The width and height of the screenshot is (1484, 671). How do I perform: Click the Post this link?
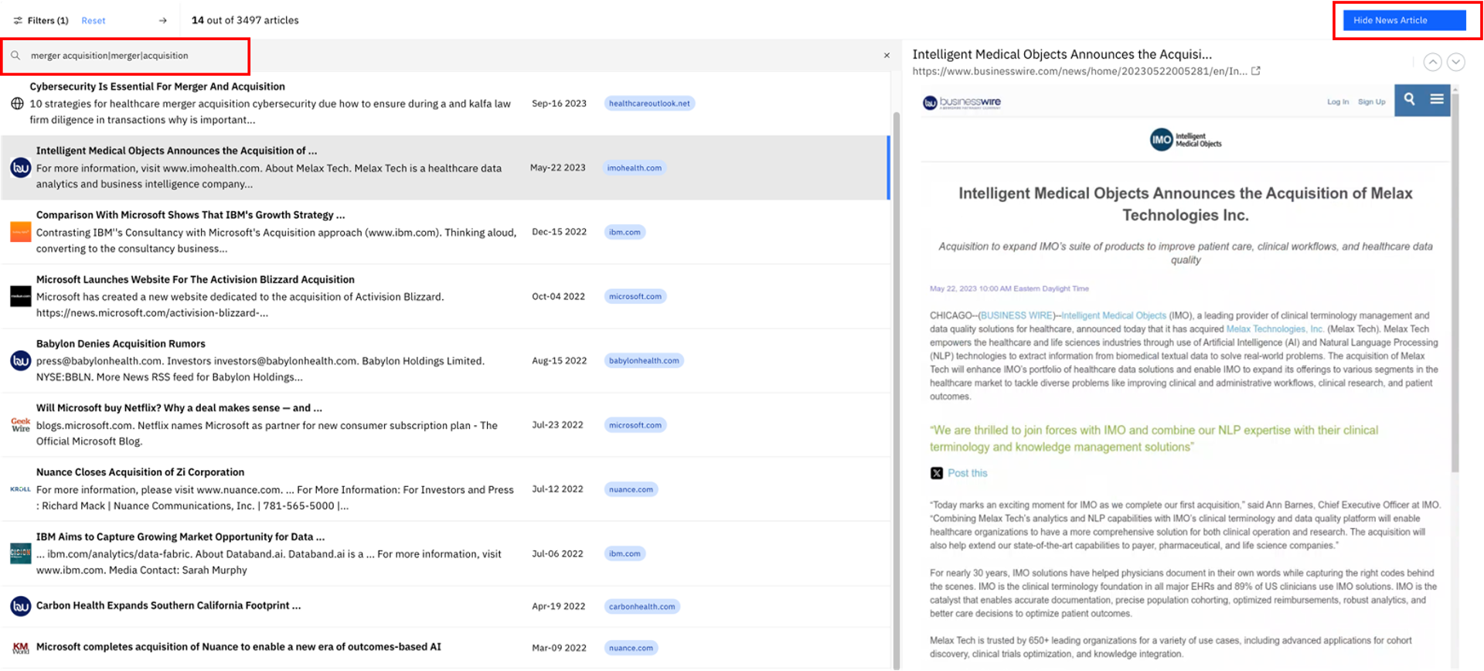967,473
